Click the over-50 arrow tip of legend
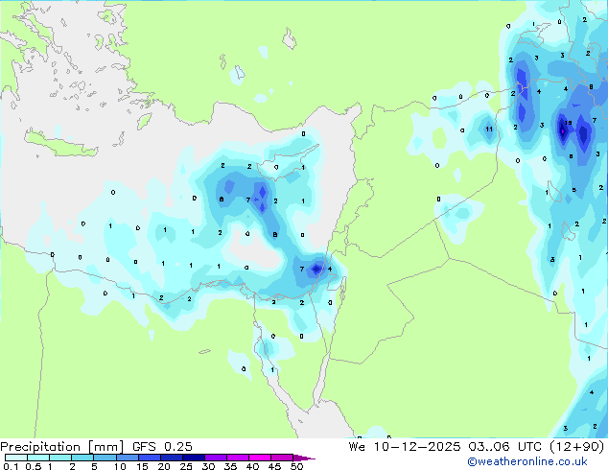The width and height of the screenshot is (608, 470). click(x=304, y=458)
